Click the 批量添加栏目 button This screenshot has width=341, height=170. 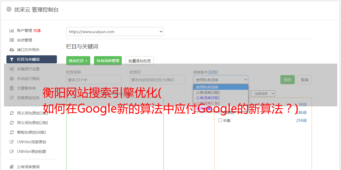[x=140, y=61]
